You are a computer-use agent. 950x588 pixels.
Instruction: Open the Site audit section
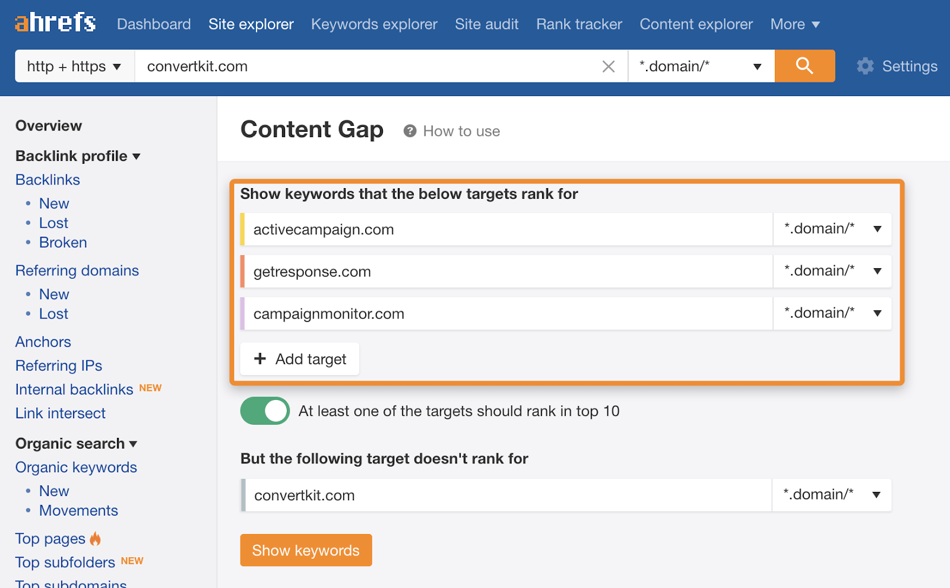coord(486,24)
